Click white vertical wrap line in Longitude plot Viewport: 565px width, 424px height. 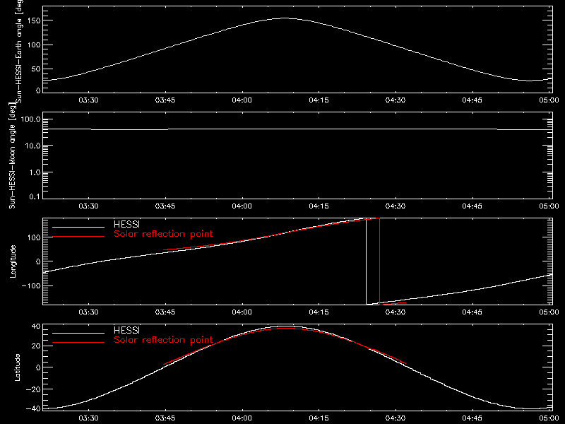pyautogui.click(x=366, y=261)
